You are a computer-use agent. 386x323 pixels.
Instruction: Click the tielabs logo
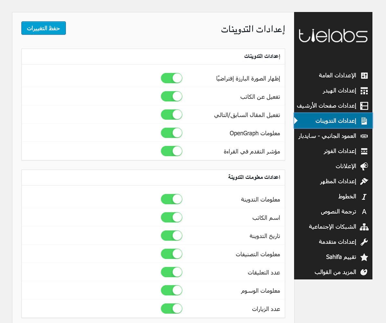(333, 36)
